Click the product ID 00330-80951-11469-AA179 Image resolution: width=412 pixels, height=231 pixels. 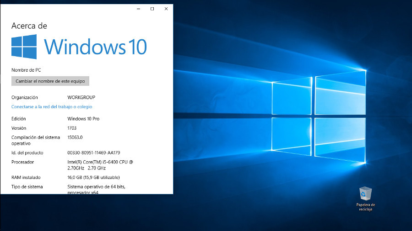click(x=93, y=153)
